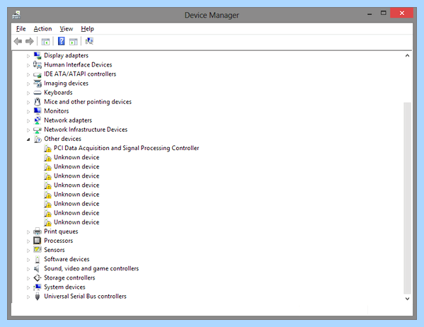
Task: Select the Sensors category icon
Action: [x=38, y=249]
